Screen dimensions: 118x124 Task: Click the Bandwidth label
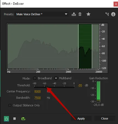[23, 98]
